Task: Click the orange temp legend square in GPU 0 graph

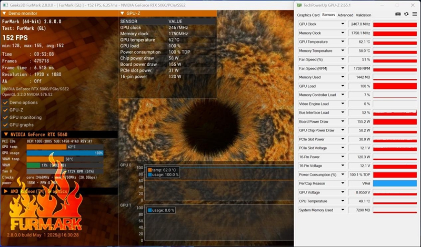Action: (150, 170)
